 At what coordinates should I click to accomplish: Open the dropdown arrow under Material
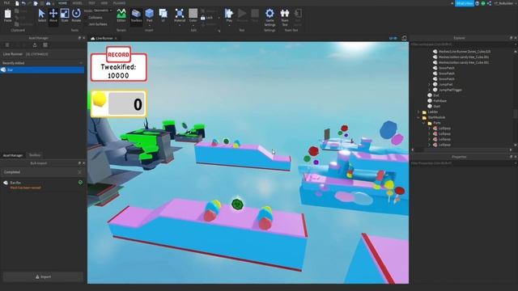tap(180, 25)
